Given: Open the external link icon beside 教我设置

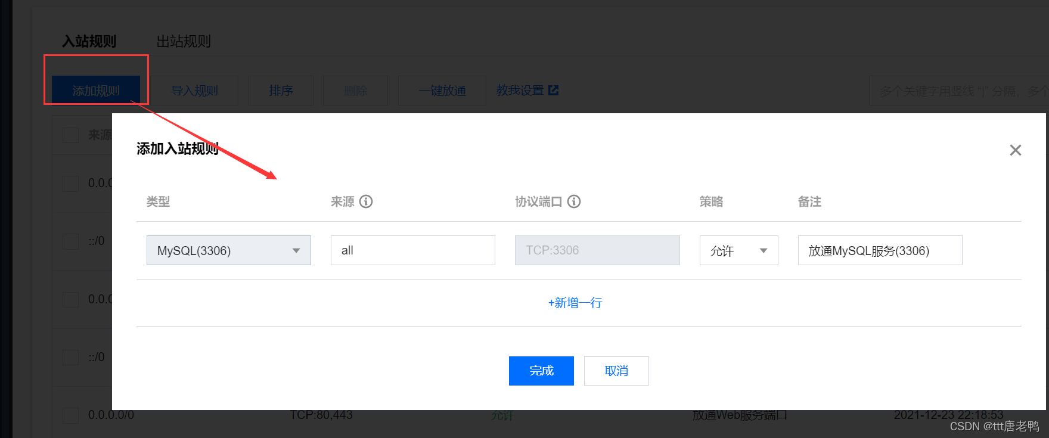Looking at the screenshot, I should [554, 90].
